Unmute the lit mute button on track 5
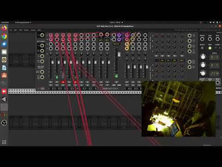222x167 pixels. click(75, 82)
